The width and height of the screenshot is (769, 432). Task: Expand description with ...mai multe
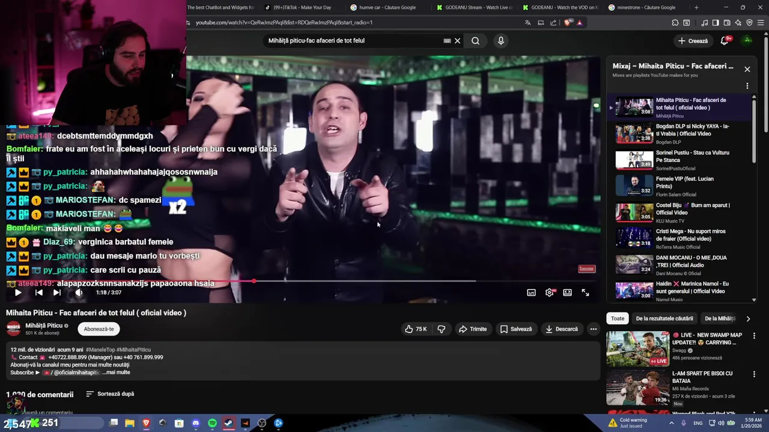(x=116, y=373)
